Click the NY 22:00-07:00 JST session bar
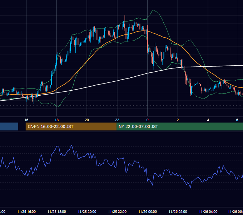243x215 pixels. point(180,126)
